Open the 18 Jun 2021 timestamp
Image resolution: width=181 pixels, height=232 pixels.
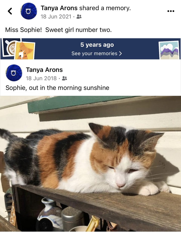tap(56, 17)
